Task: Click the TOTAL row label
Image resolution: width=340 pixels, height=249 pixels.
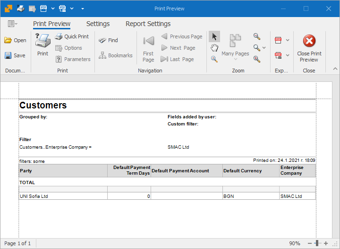Action: tap(27, 183)
